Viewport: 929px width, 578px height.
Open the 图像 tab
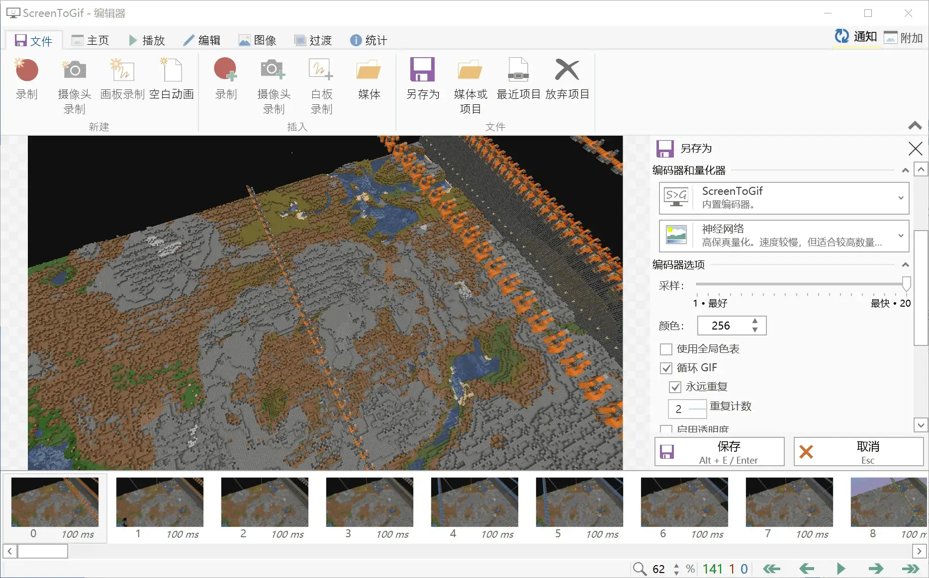pyautogui.click(x=258, y=40)
